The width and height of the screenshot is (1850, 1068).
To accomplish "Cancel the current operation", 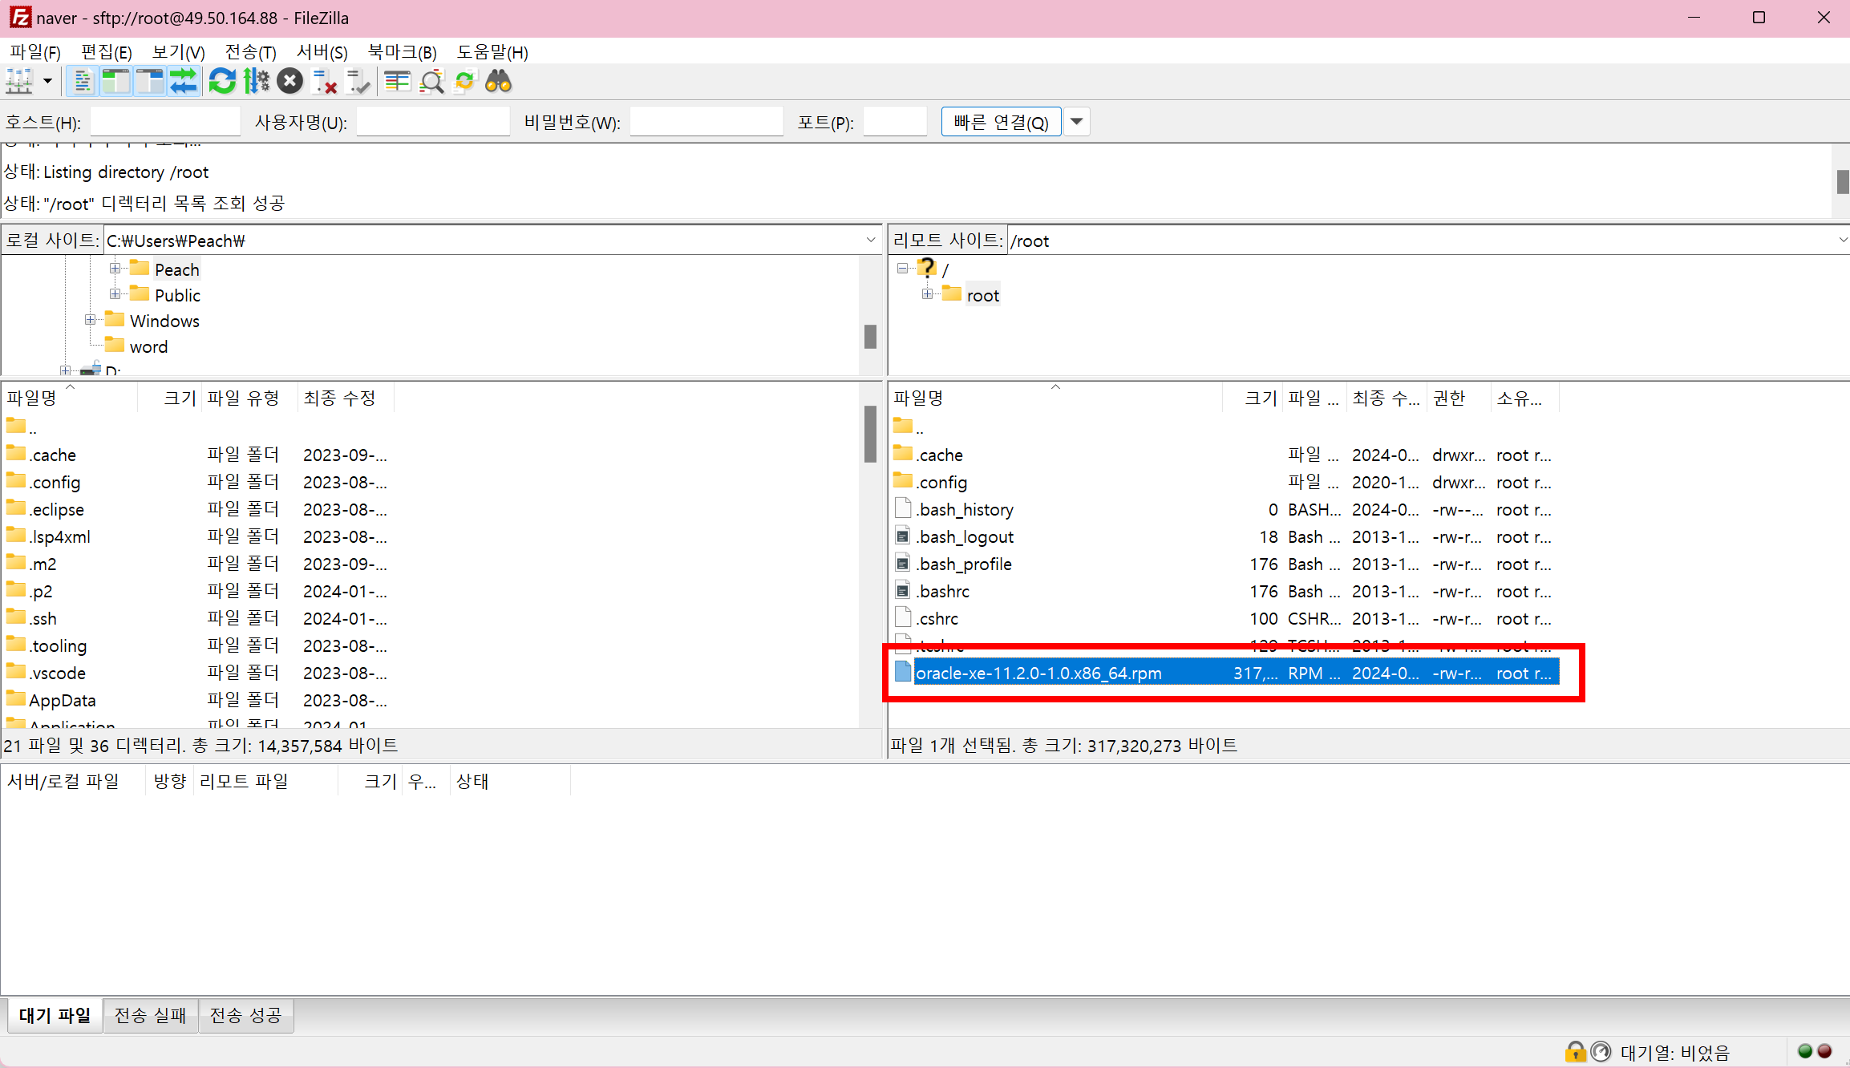I will 289,82.
